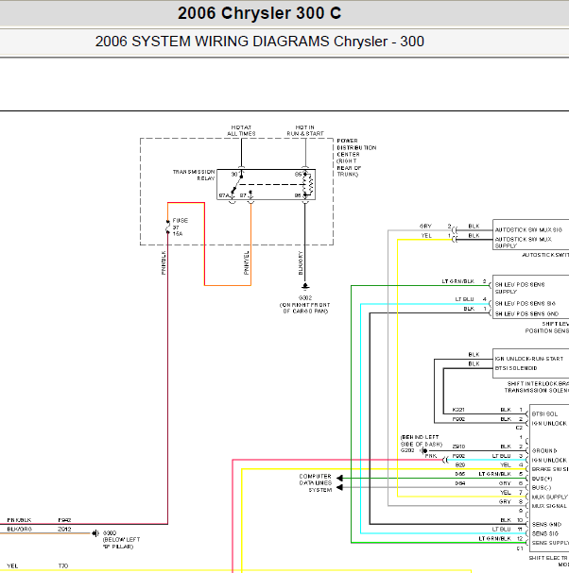Viewport: 569px width, 573px height.
Task: Click relay terminal number 85
Action: 299,175
